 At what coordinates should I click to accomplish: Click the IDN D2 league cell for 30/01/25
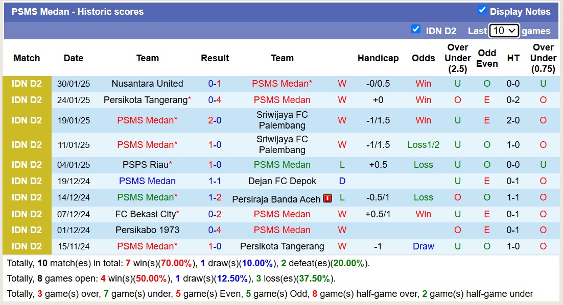(27, 84)
